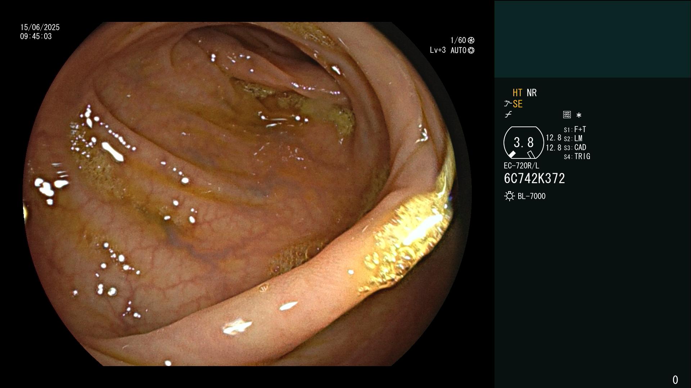Click the S3: CAD switch assignment
Screen dimensions: 691x388
coord(575,147)
